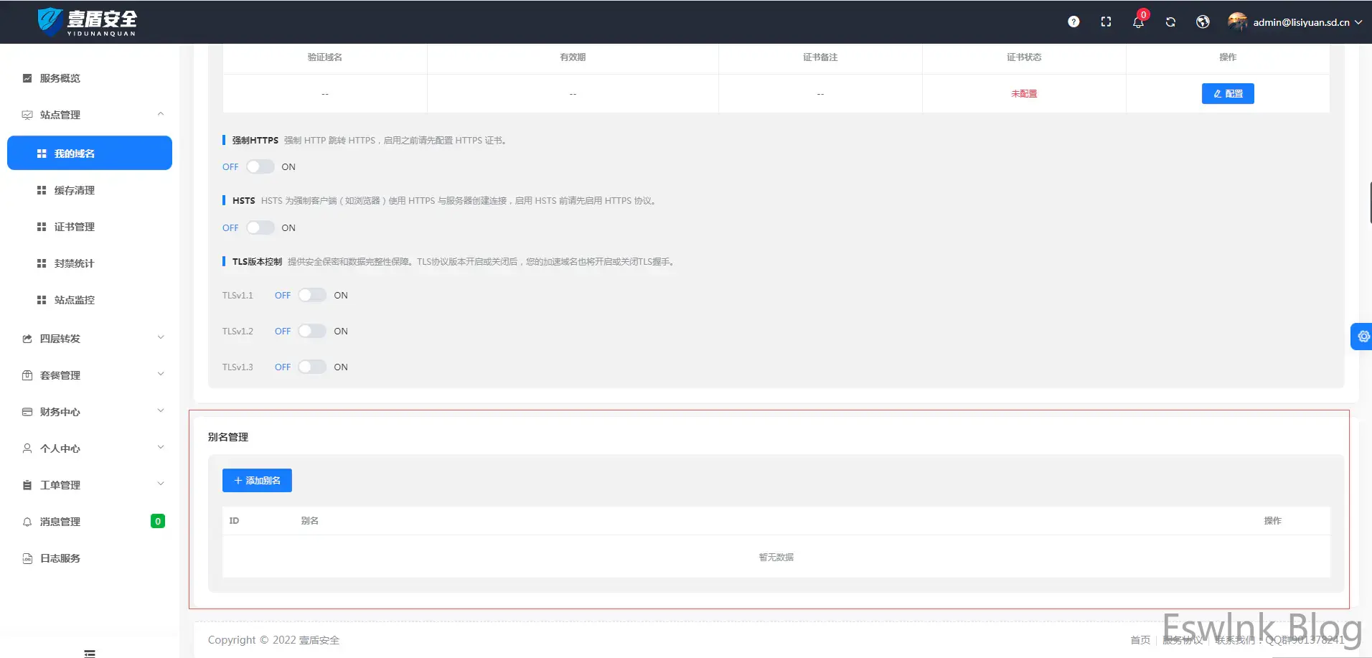Open 缓存清理 in the sidebar
This screenshot has width=1372, height=658.
tap(90, 190)
